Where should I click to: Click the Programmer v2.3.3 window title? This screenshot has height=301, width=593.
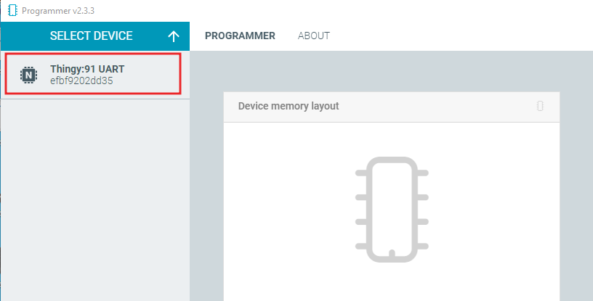58,11
